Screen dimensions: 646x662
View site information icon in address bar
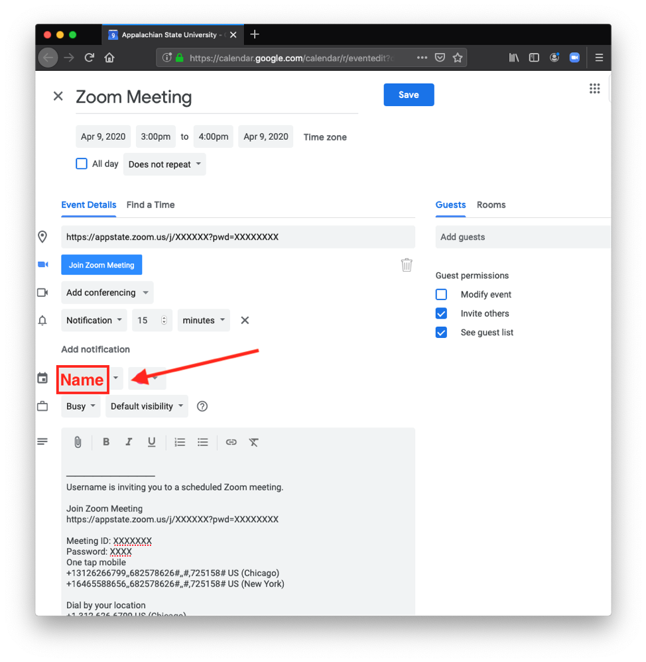click(167, 58)
